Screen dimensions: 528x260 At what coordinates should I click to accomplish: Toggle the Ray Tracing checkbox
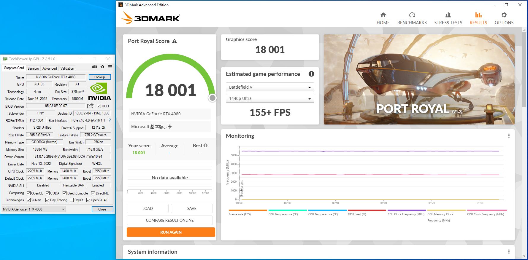point(47,200)
